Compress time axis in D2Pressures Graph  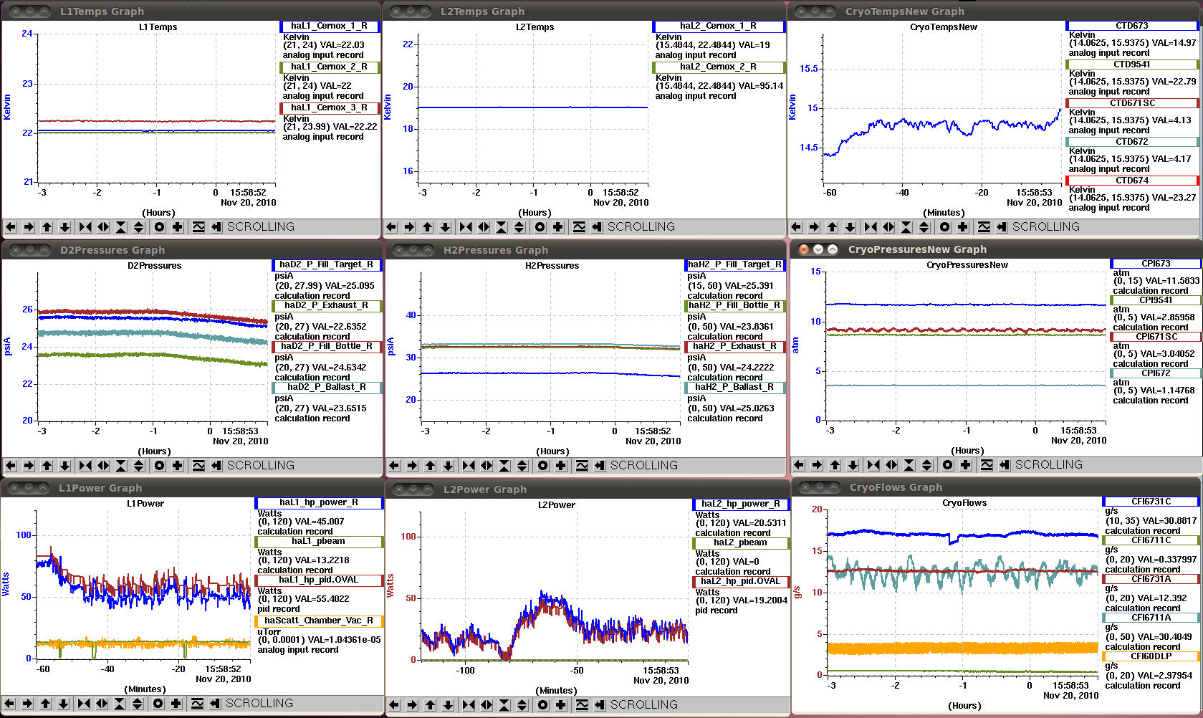click(85, 466)
